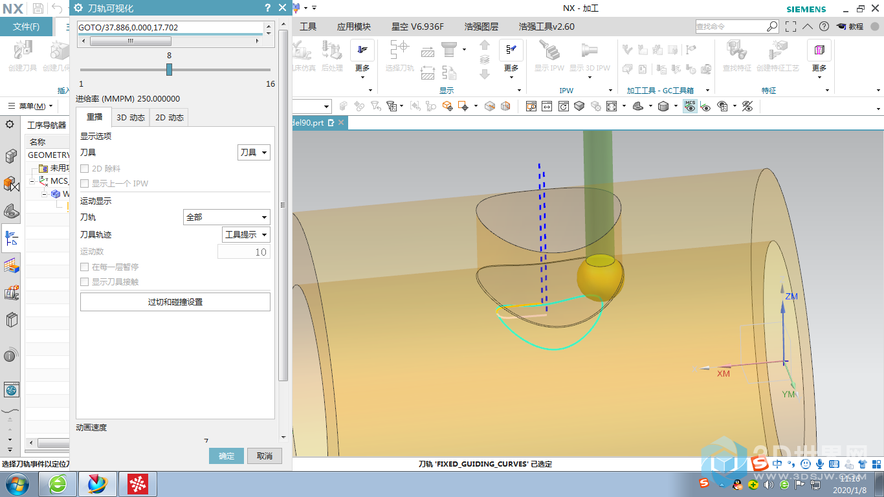Open the Machine Tool Navigator sidebar icon
The height and width of the screenshot is (497, 884).
click(11, 293)
